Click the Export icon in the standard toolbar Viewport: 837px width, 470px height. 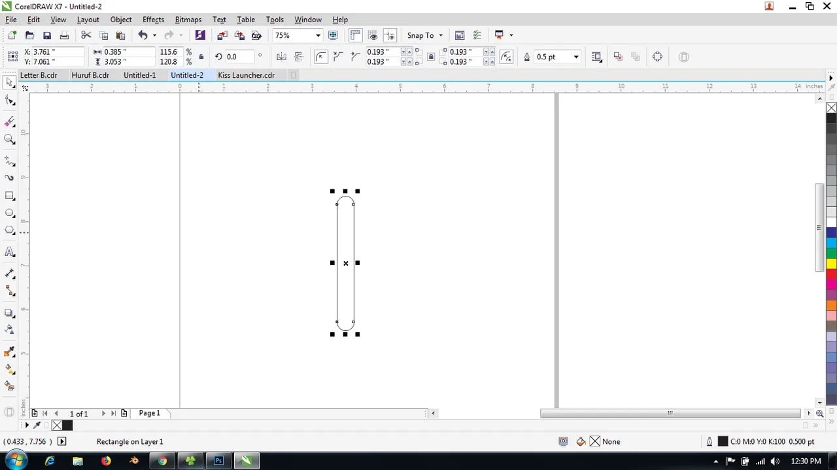point(239,35)
